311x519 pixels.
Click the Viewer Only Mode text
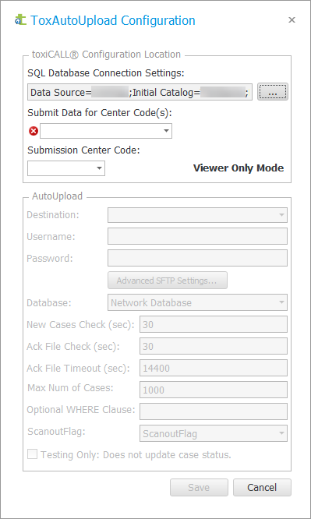[239, 168]
